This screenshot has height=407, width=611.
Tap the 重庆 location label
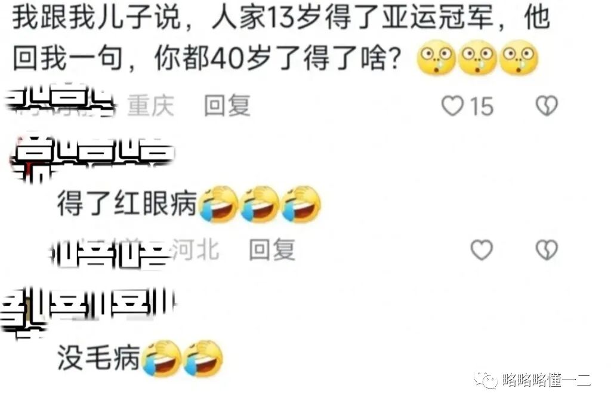click(150, 106)
